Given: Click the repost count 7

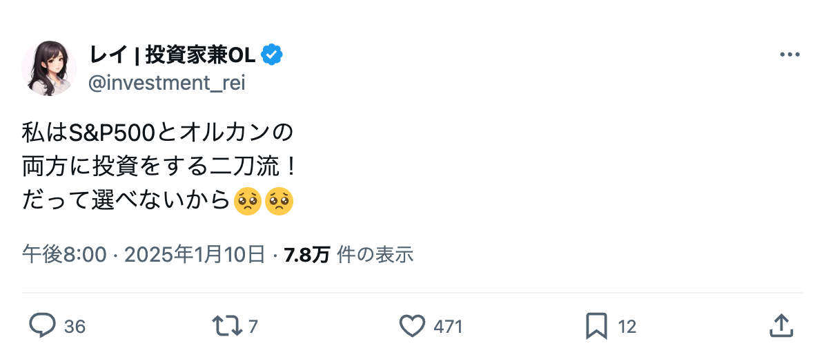Looking at the screenshot, I should click(253, 326).
